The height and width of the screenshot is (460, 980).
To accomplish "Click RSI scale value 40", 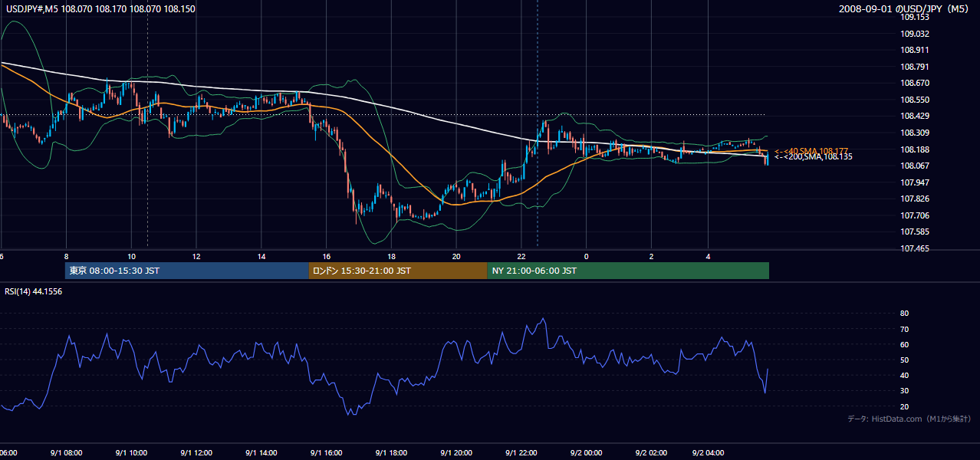I will coord(904,375).
